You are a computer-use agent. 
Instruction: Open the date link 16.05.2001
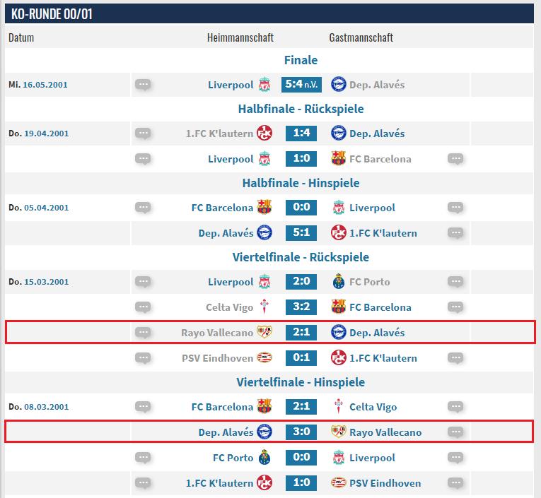(45, 85)
